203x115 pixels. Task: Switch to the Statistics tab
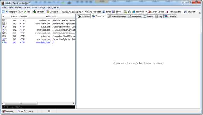click(x=84, y=17)
